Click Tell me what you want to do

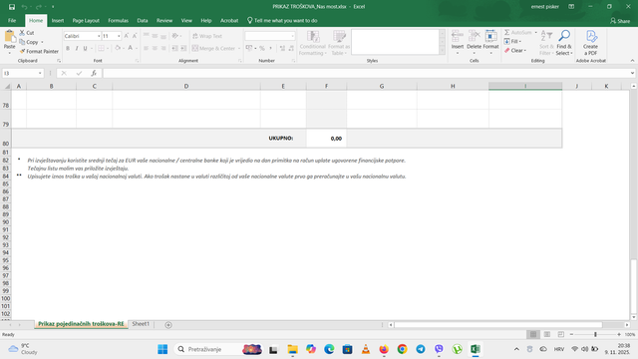coord(282,20)
